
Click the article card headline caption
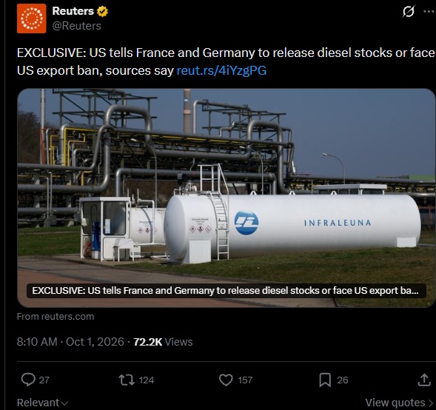(226, 291)
